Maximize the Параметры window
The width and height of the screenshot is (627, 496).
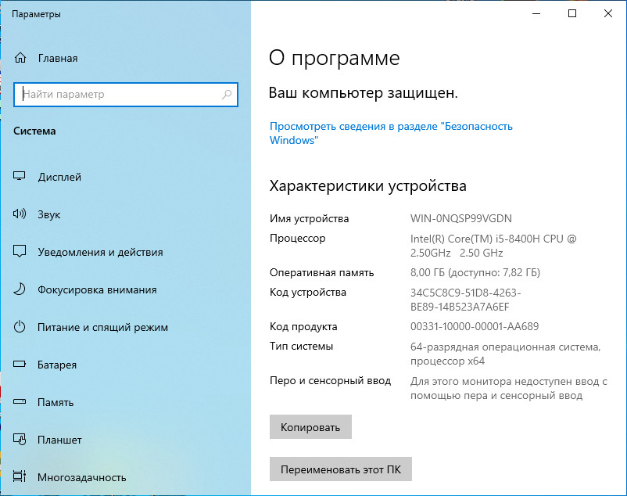click(572, 13)
